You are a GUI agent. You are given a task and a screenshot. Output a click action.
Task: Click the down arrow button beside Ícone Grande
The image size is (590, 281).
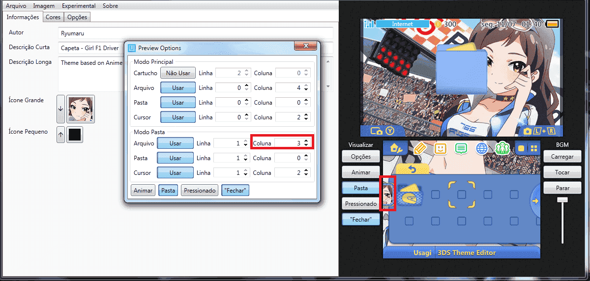[x=60, y=109]
